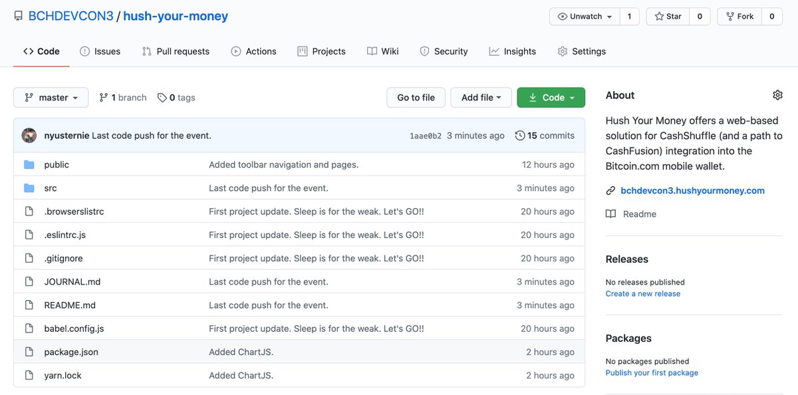Click the file icon for .eslintrc.js

[29, 235]
